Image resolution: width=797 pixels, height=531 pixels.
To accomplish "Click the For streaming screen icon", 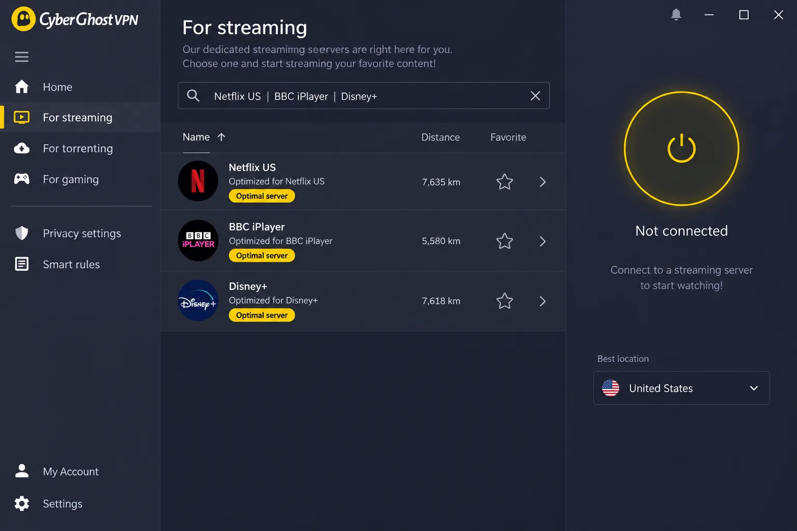I will coord(22,117).
